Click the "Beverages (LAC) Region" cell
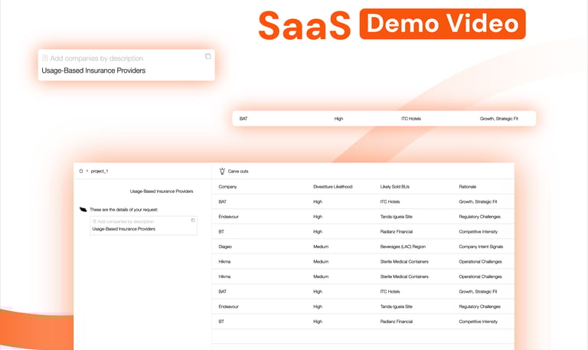Viewport: 588px width, 350px height. (x=403, y=247)
